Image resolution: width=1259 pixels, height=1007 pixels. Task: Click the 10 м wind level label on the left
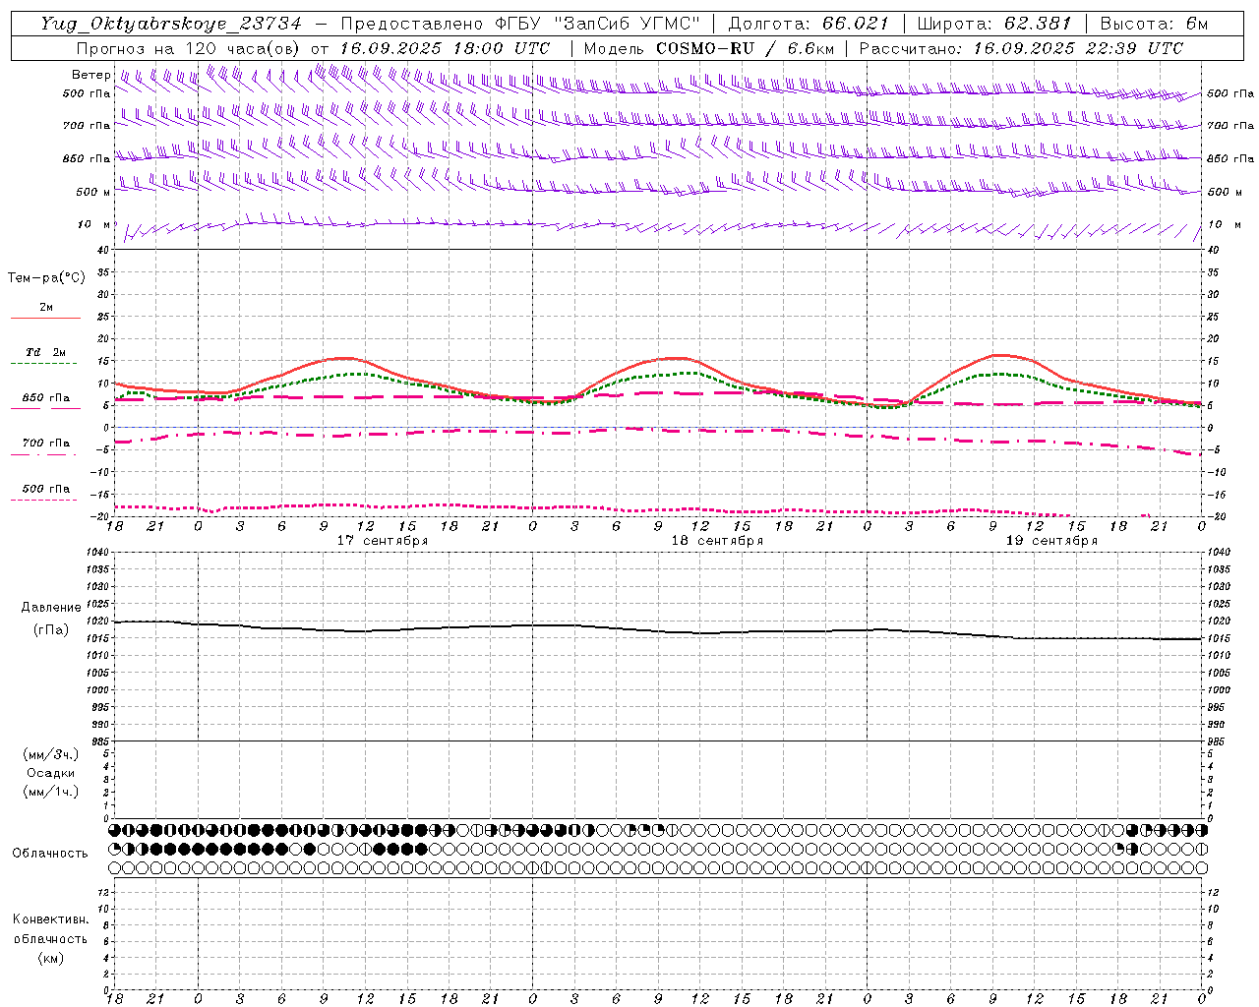pos(94,225)
